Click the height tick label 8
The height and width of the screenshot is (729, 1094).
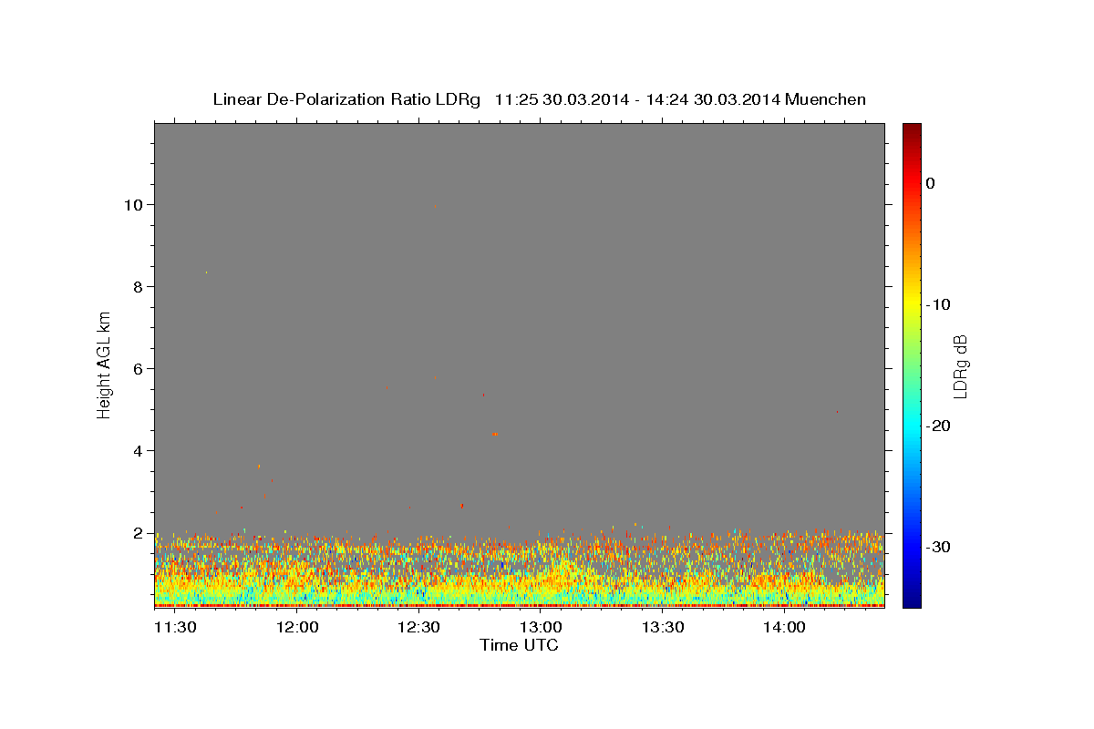[139, 287]
